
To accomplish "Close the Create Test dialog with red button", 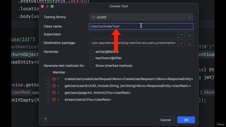I will [42, 6].
